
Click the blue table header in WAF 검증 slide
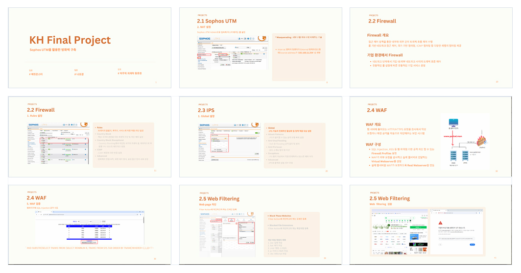89,226
